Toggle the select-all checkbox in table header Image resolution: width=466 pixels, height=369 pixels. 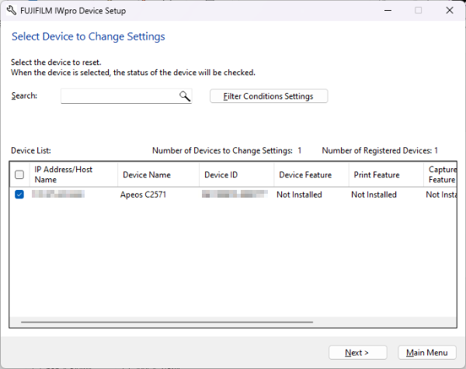click(19, 174)
